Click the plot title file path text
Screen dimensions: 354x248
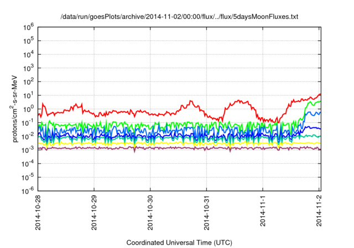click(179, 17)
